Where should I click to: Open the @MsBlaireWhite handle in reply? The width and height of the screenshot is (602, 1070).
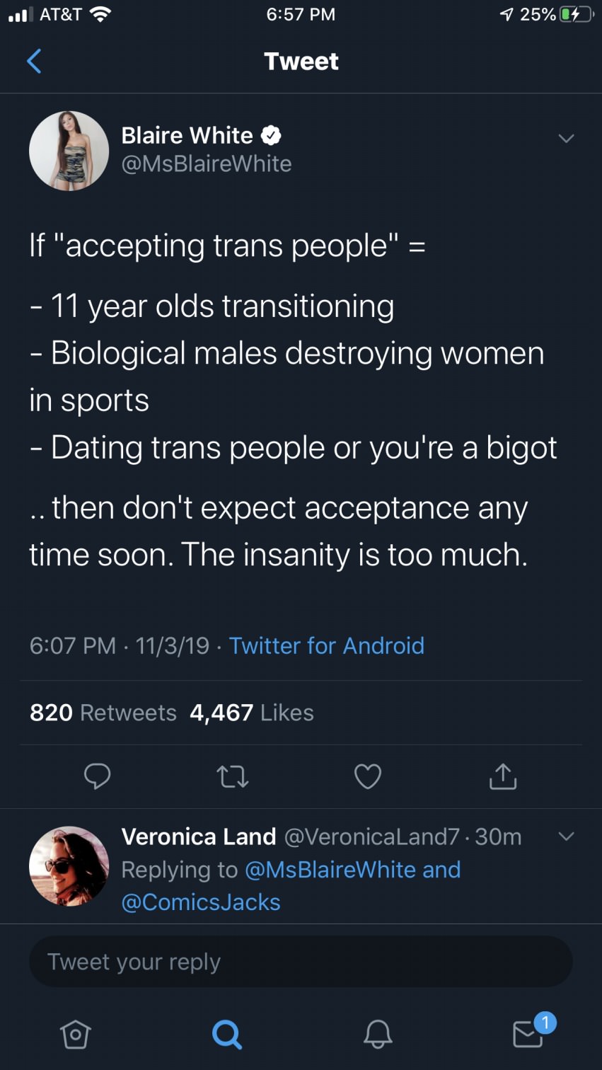coord(330,870)
